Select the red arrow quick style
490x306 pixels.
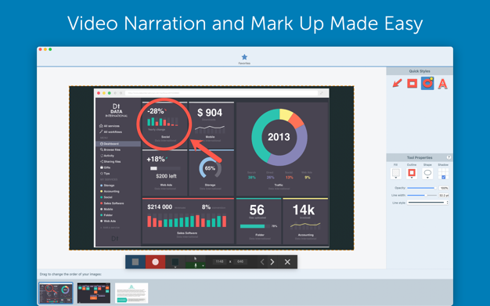[x=397, y=84]
